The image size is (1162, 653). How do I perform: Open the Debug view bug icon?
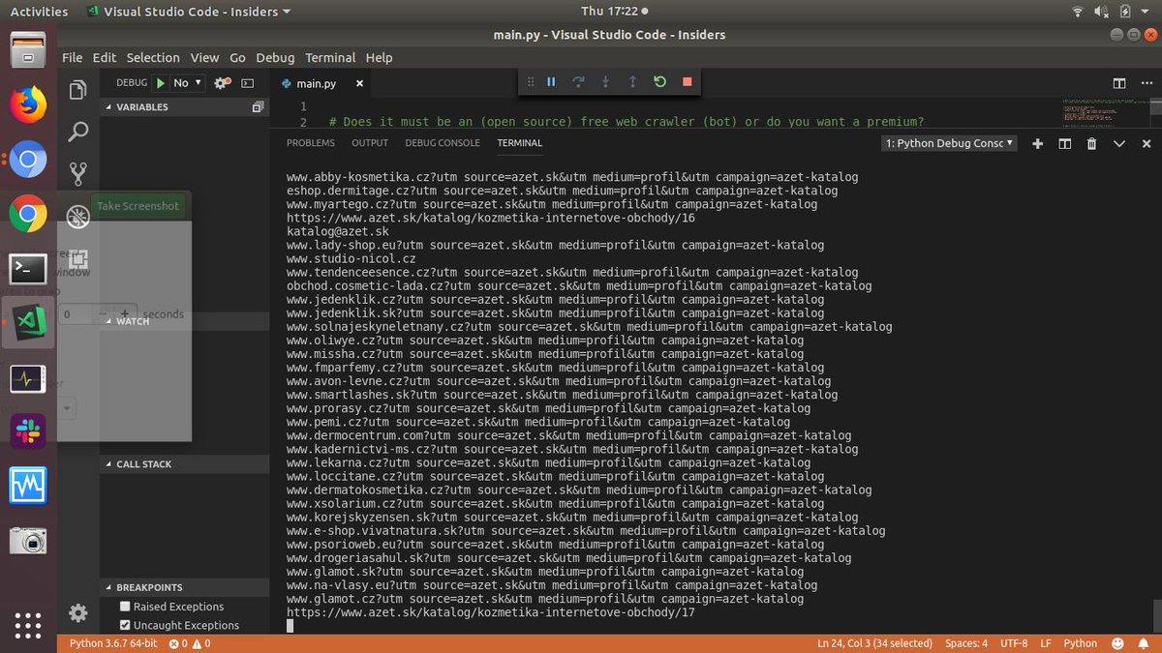[78, 217]
